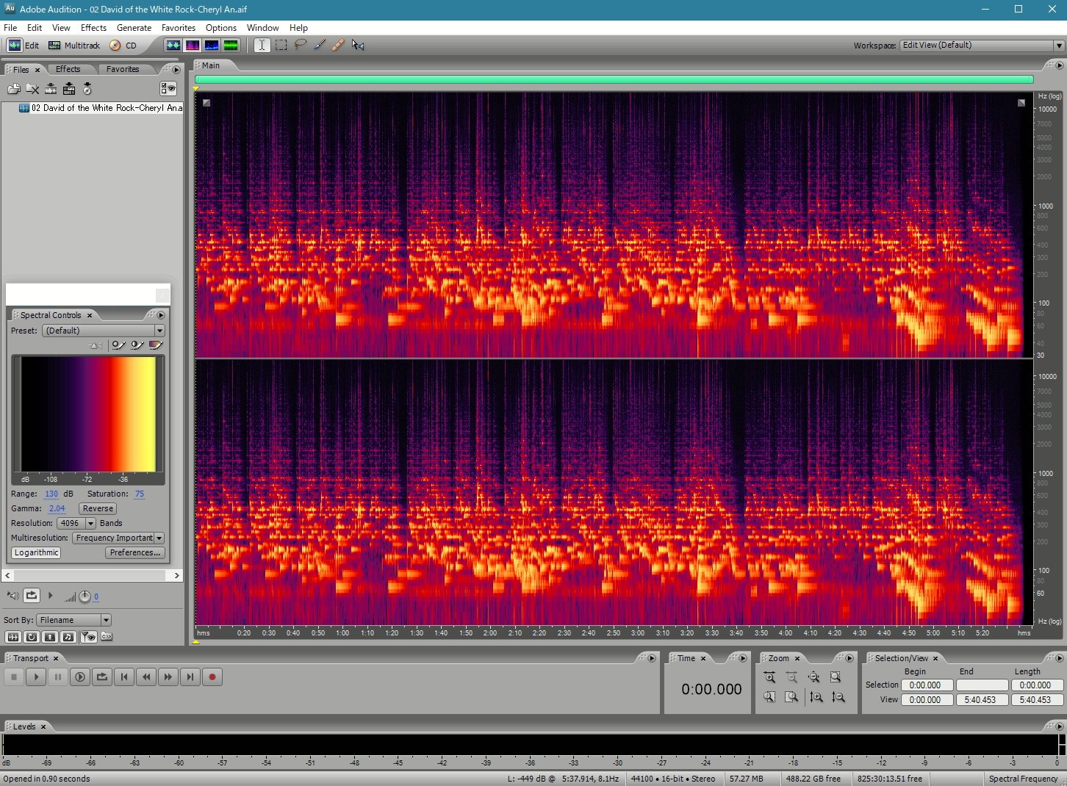Select Spectral Pan display icon

(x=212, y=46)
